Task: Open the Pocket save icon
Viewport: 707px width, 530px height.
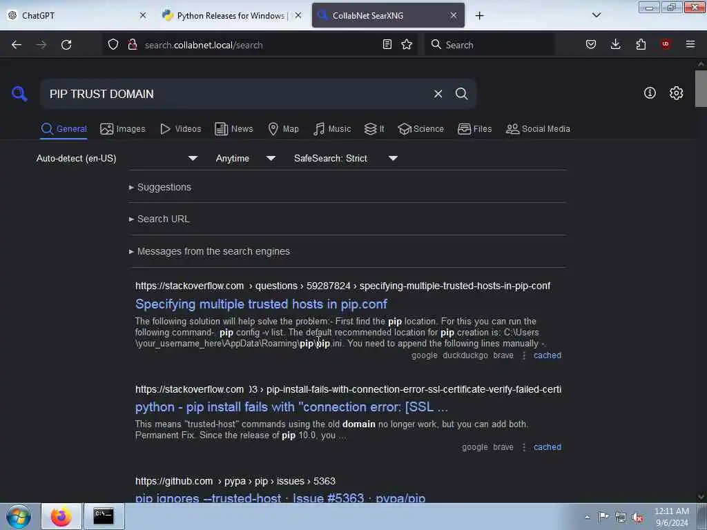Action: coord(591,44)
